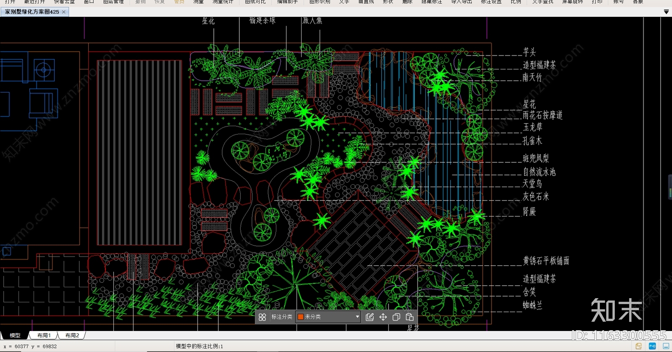The width and height of the screenshot is (672, 352).
Task: Click the edit annotation pencil icon
Action: click(x=370, y=317)
